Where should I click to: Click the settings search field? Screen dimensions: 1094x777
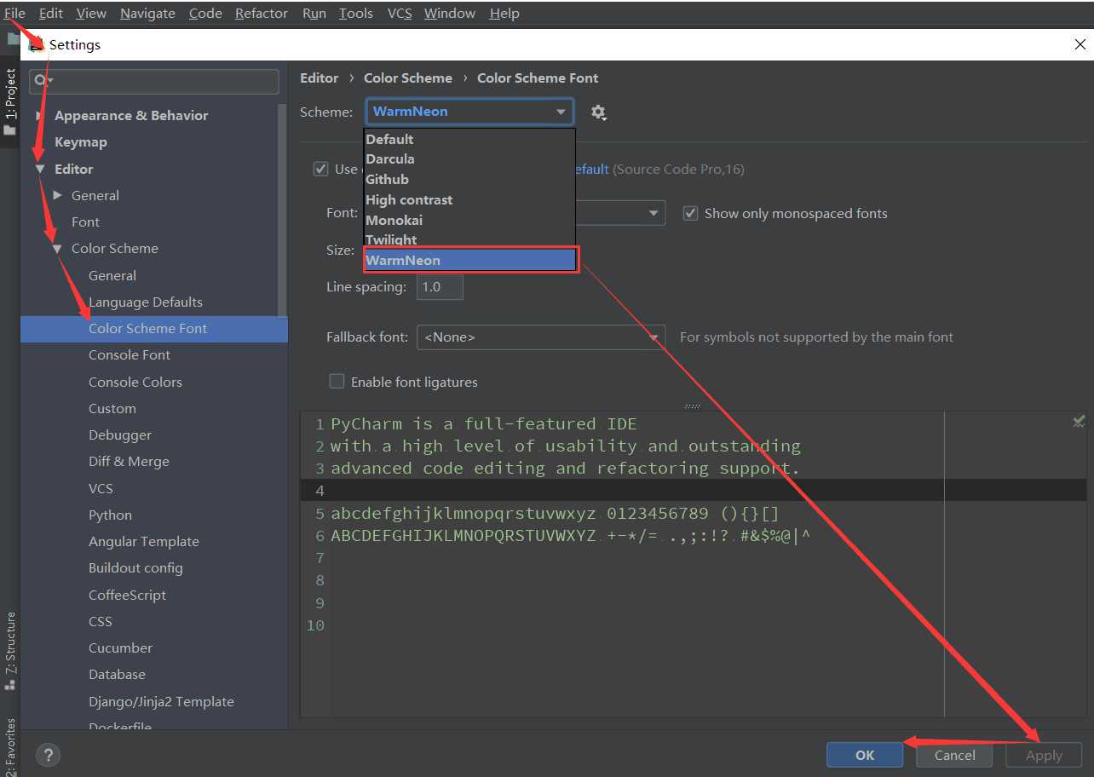[154, 81]
